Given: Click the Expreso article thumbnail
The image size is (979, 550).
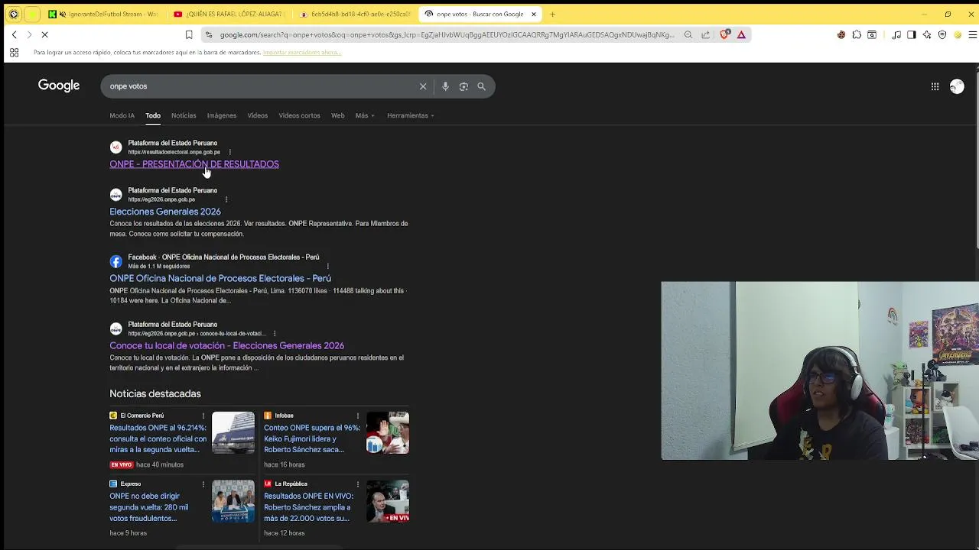Looking at the screenshot, I should [233, 501].
